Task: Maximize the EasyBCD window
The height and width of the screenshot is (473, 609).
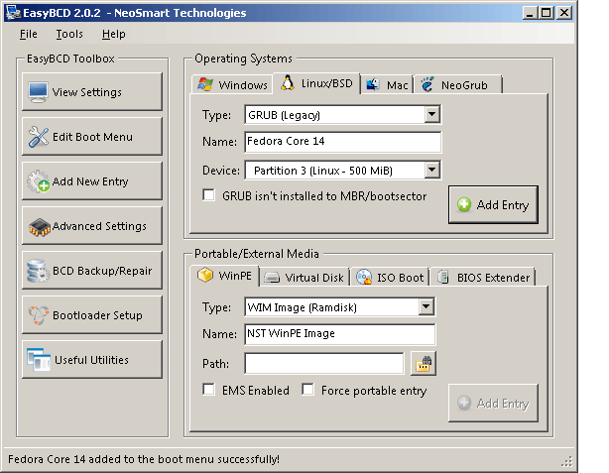Action: tap(547, 13)
